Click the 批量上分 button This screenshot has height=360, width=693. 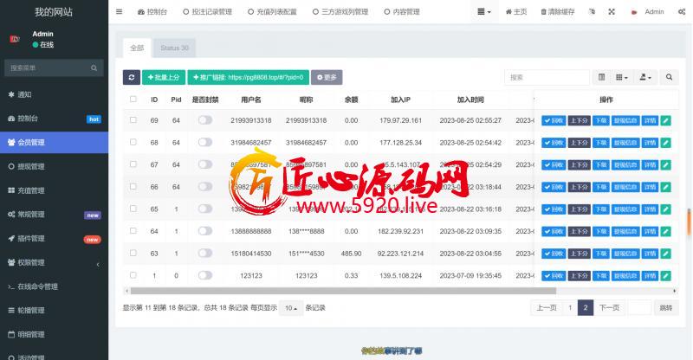pos(164,77)
